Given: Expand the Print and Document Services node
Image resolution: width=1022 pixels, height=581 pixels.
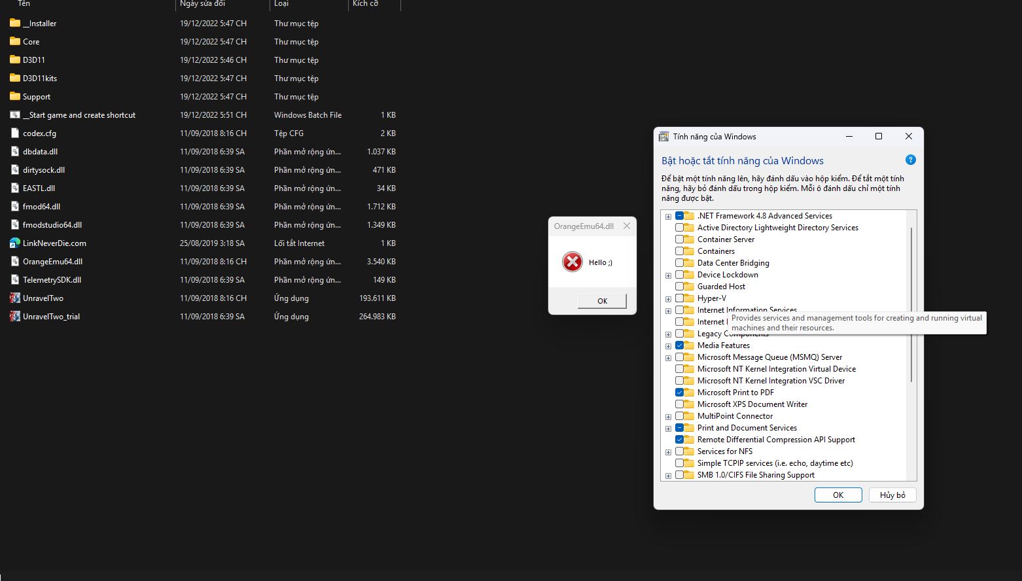Looking at the screenshot, I should click(x=668, y=429).
